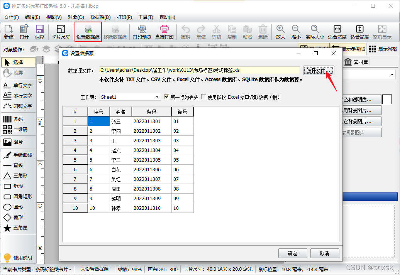Select cell 2022011305 in the table
The image size is (400, 275).
(151, 160)
